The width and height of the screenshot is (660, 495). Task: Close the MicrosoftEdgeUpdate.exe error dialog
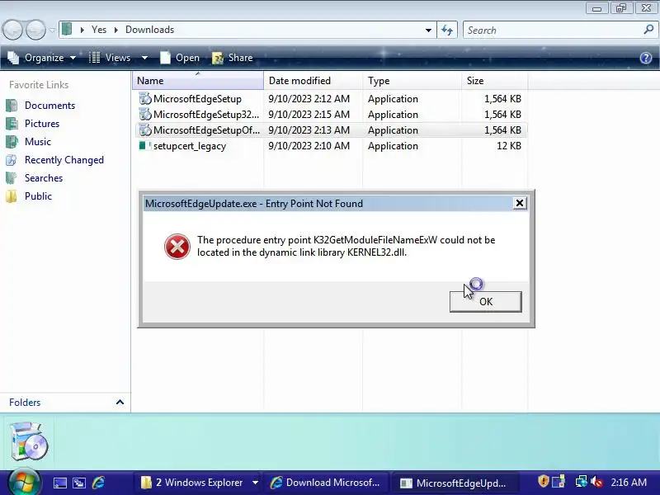point(520,203)
